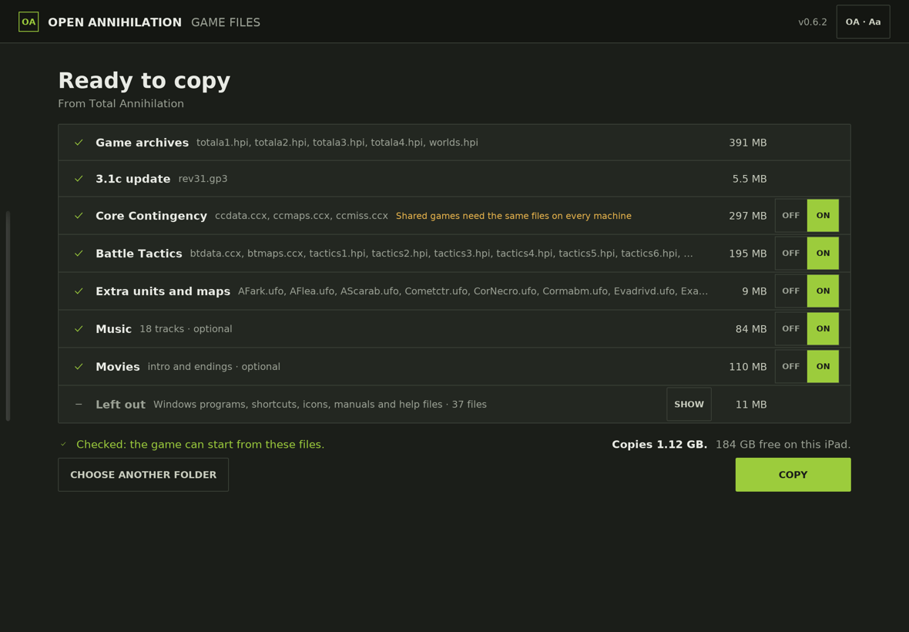Switch Battle Tactics to OFF

point(790,254)
